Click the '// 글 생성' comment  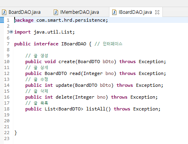pyautogui.click(x=37, y=56)
